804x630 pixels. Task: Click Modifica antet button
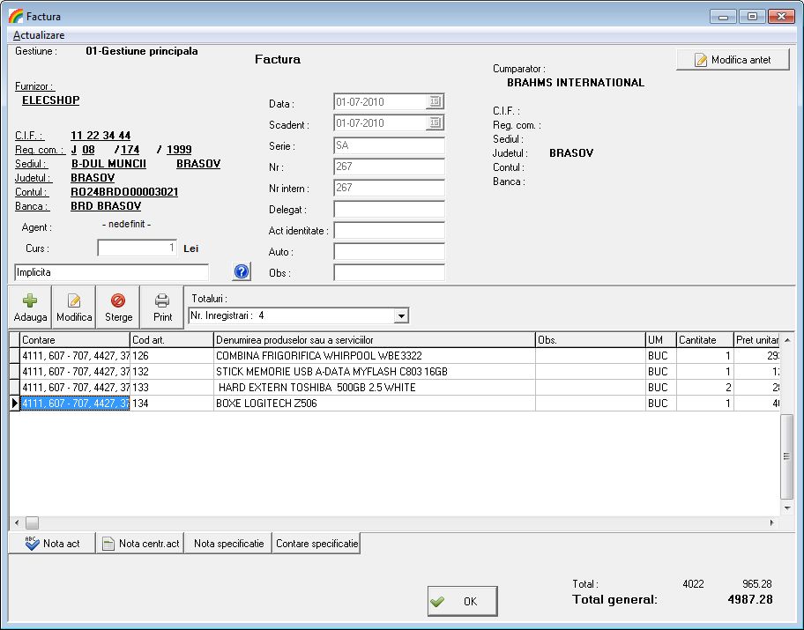[733, 60]
